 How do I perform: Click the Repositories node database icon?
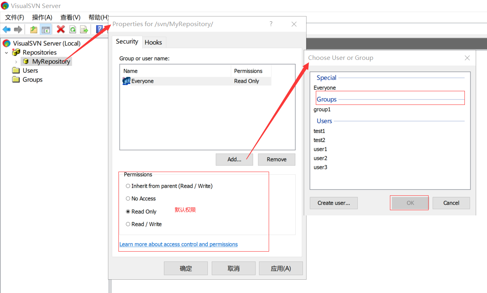pos(16,52)
